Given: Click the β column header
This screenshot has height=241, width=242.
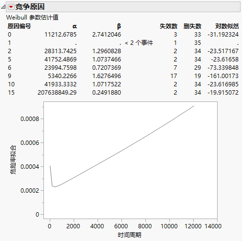Looking at the screenshot, I should click(119, 26).
